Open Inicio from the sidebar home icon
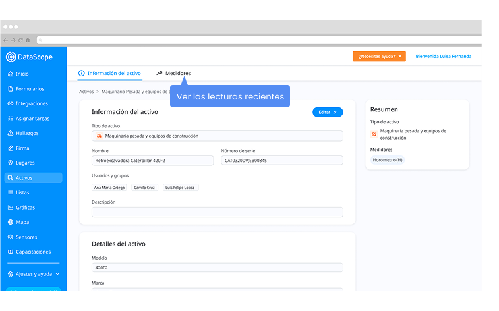Screen dimensions: 499x311 tap(10, 74)
